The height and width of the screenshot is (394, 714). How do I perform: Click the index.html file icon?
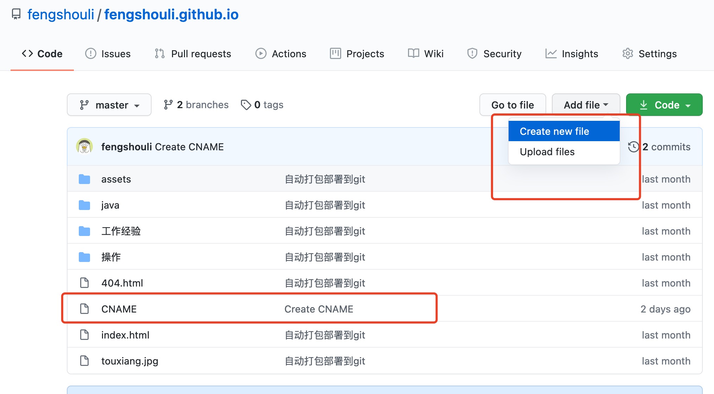[x=84, y=335]
